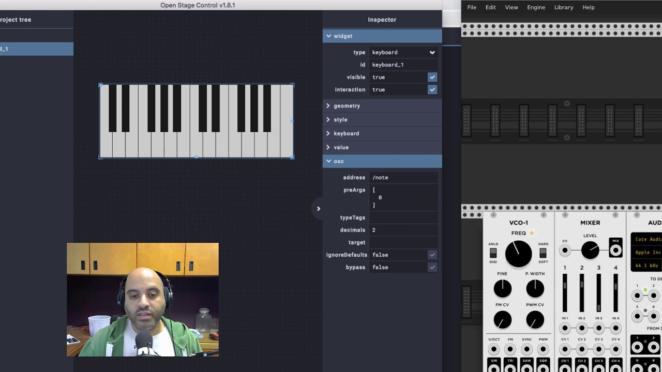Toggle the ignoreDefaults checkbox
Viewport: 662px width, 372px height.
(x=432, y=255)
